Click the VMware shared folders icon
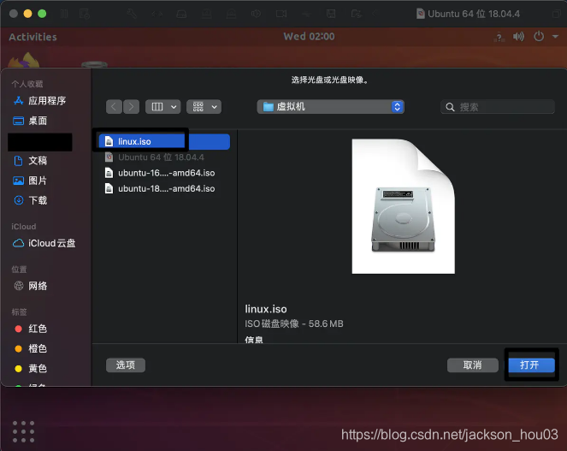Viewport: 567px width, 451px height. click(x=356, y=14)
